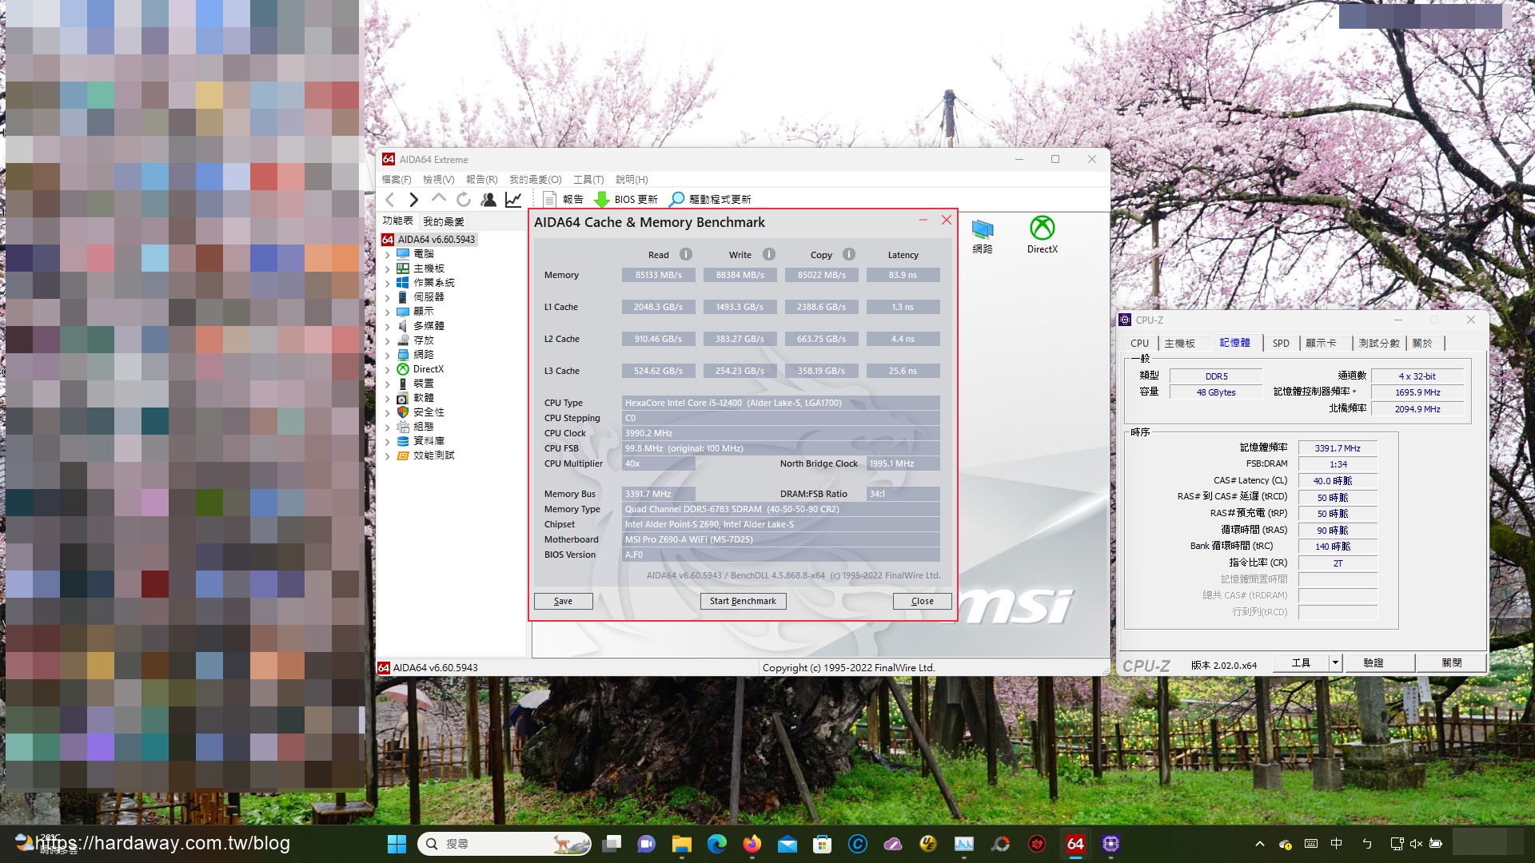Click the 報告 report toolbar button

tap(564, 200)
